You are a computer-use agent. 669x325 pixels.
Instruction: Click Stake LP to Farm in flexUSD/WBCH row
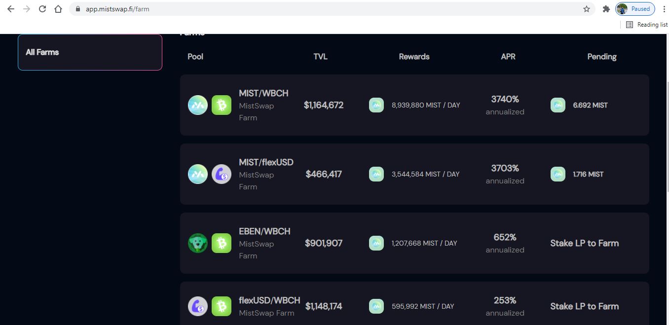(x=585, y=306)
